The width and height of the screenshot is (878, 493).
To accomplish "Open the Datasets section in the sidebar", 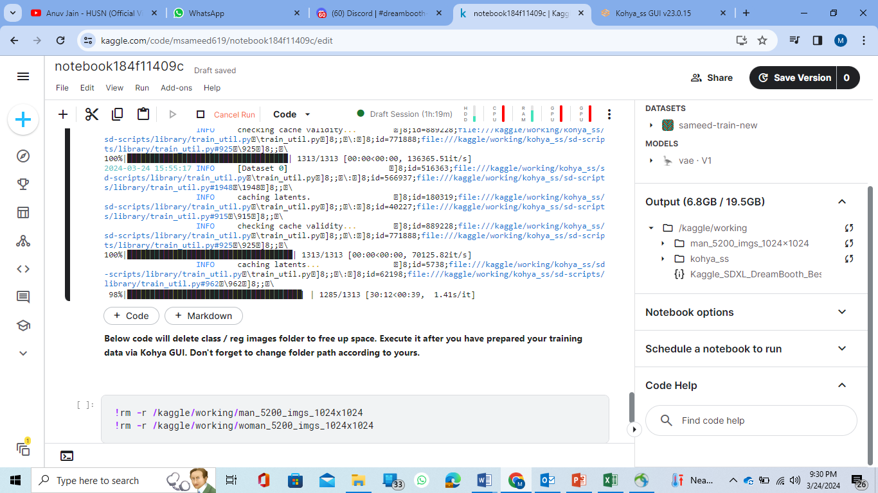I will coord(23,212).
